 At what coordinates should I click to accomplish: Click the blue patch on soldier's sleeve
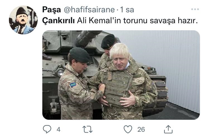(73, 85)
